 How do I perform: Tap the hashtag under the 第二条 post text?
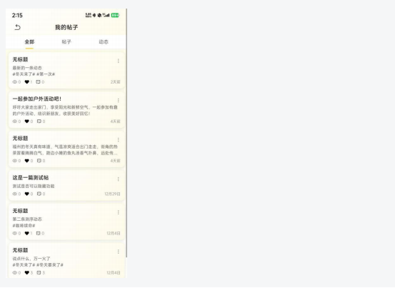tap(24, 226)
